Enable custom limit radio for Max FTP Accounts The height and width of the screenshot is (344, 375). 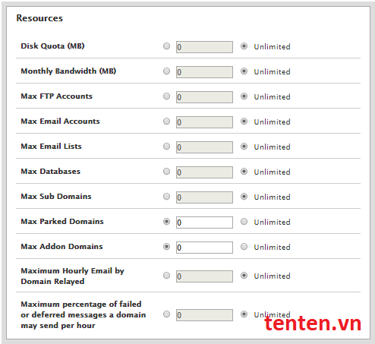[166, 96]
